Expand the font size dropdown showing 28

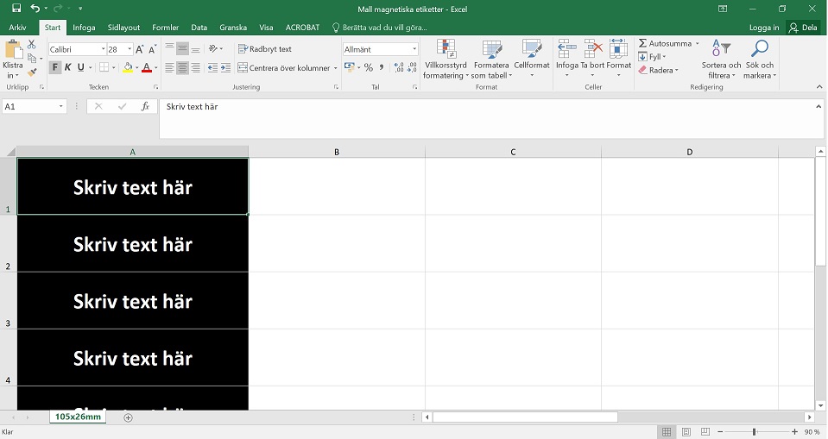[x=127, y=49]
